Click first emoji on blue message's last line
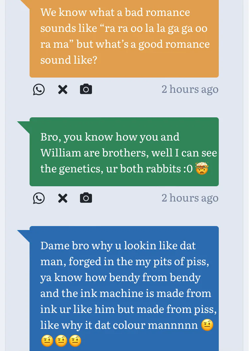This screenshot has height=351, width=249. click(x=47, y=341)
